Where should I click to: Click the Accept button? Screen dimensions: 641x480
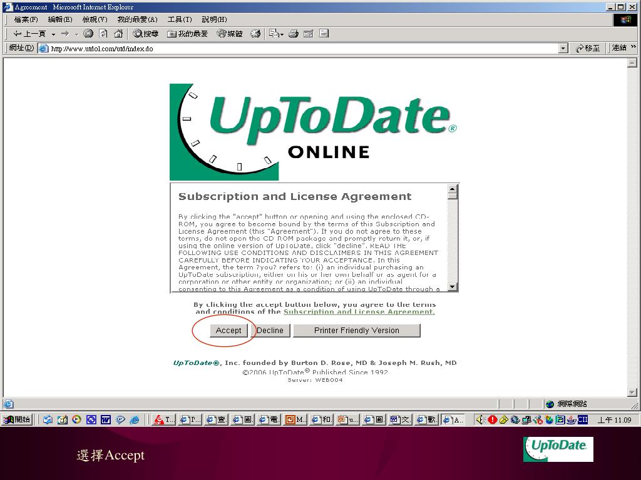coord(228,331)
